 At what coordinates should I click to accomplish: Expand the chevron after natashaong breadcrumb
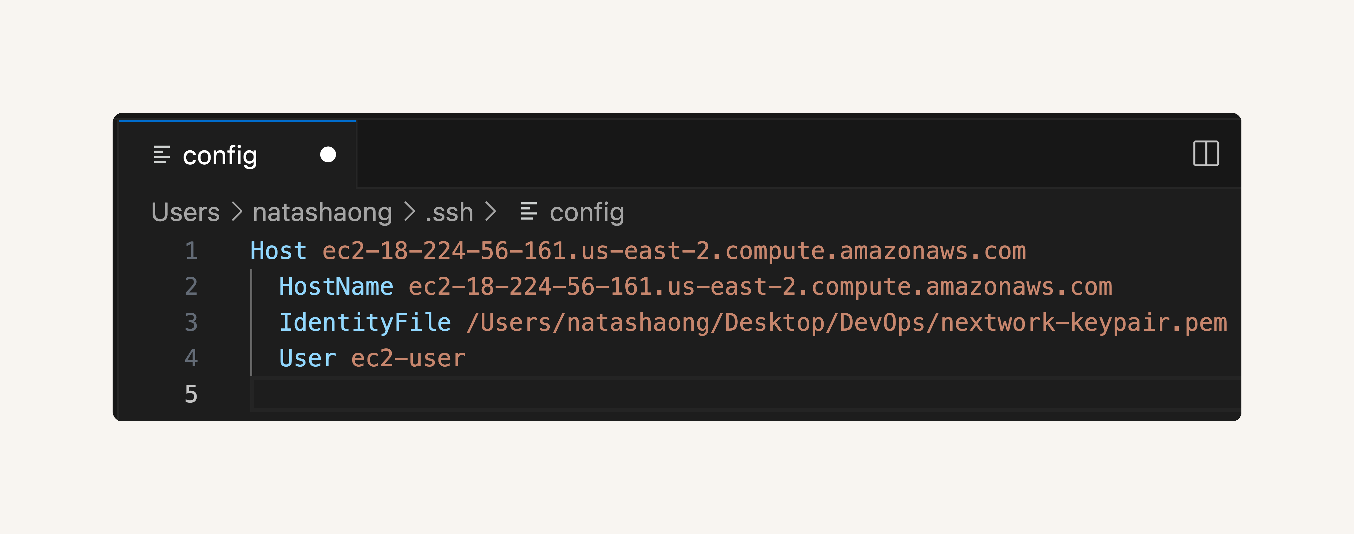[x=409, y=212]
